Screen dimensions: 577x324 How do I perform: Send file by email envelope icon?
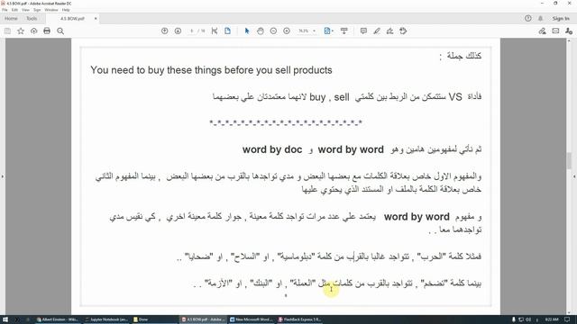point(555,31)
